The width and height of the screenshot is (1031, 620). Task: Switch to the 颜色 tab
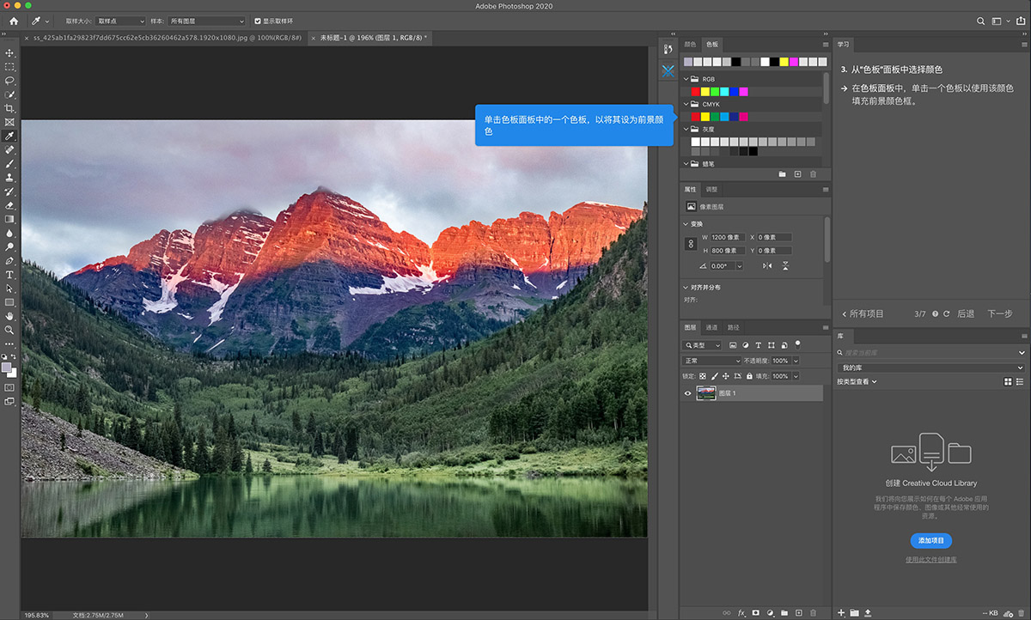click(690, 44)
